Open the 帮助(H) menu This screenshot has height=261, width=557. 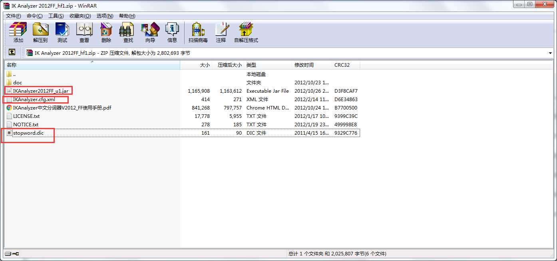[x=127, y=16]
